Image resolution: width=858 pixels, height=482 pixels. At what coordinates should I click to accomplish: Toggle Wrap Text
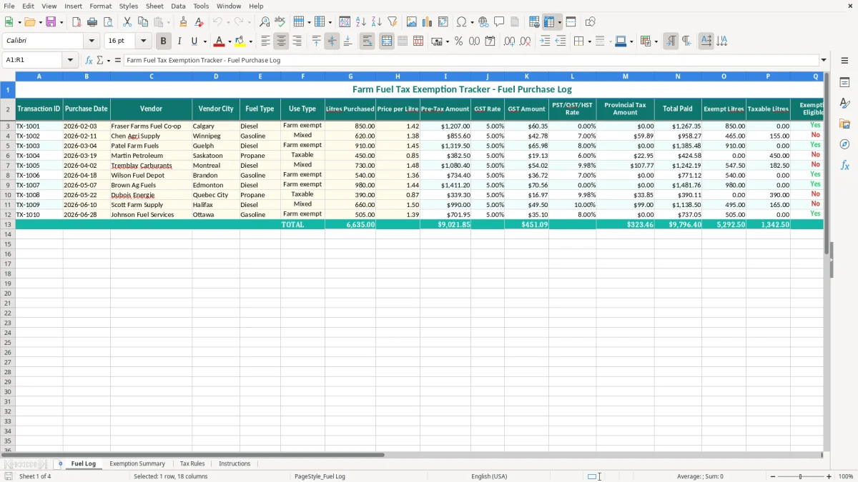368,41
